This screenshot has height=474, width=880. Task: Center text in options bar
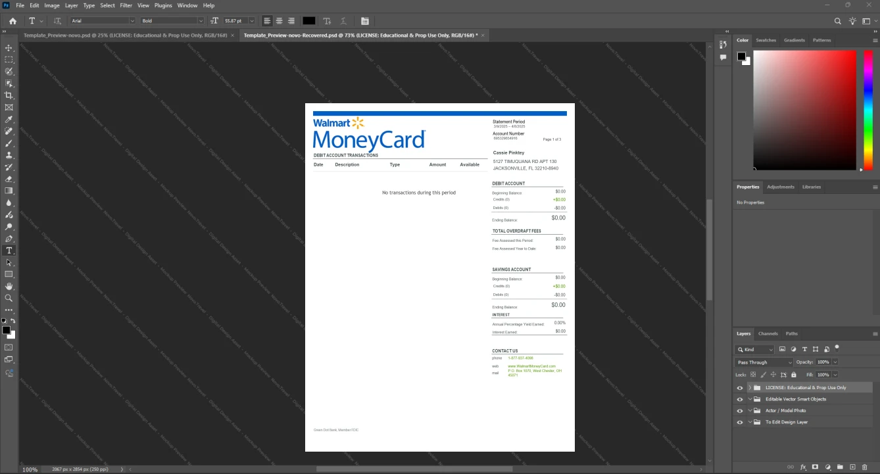[279, 21]
